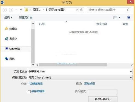The height and width of the screenshot is (102, 135).
Task: Go up one folder level
Action: pos(21,10)
